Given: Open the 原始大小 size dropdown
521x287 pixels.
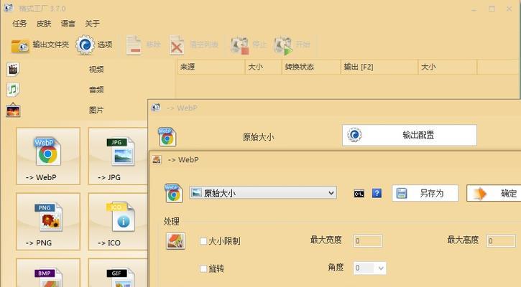Looking at the screenshot, I should click(263, 193).
